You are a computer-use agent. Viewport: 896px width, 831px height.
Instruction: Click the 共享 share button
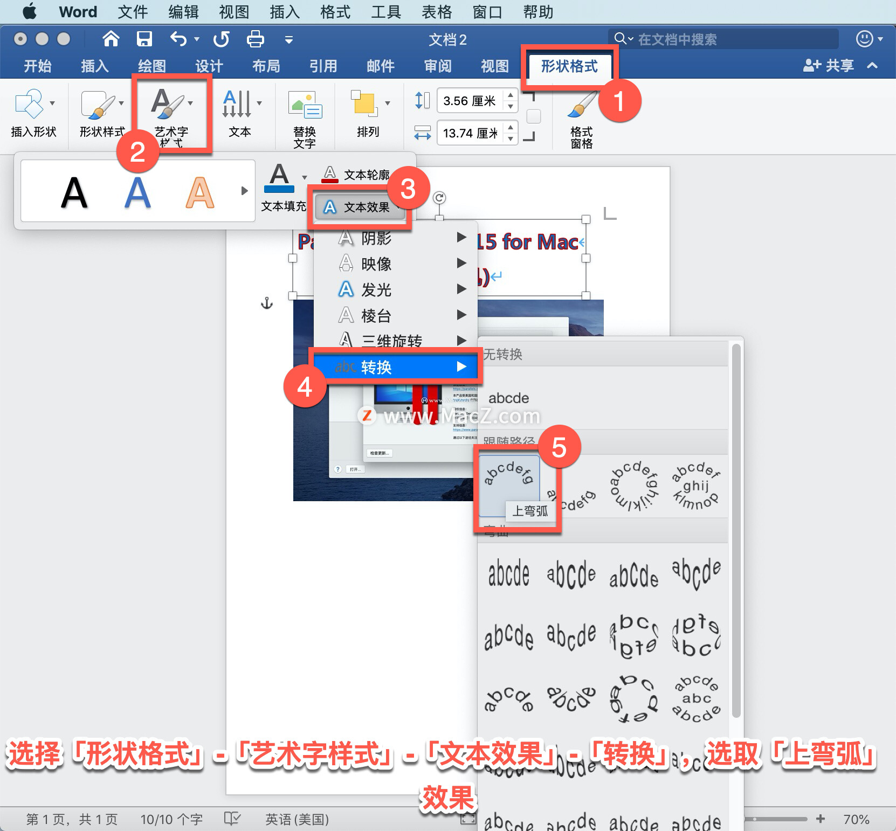pos(829,66)
